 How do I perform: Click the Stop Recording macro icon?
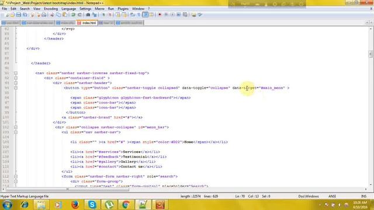pyautogui.click(x=166, y=15)
